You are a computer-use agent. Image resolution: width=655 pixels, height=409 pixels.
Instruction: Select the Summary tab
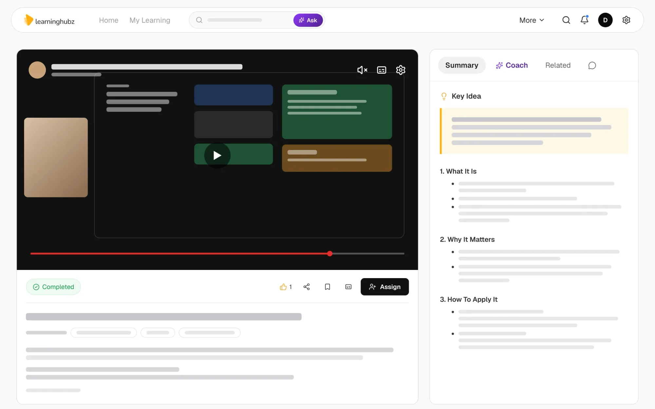click(x=462, y=65)
